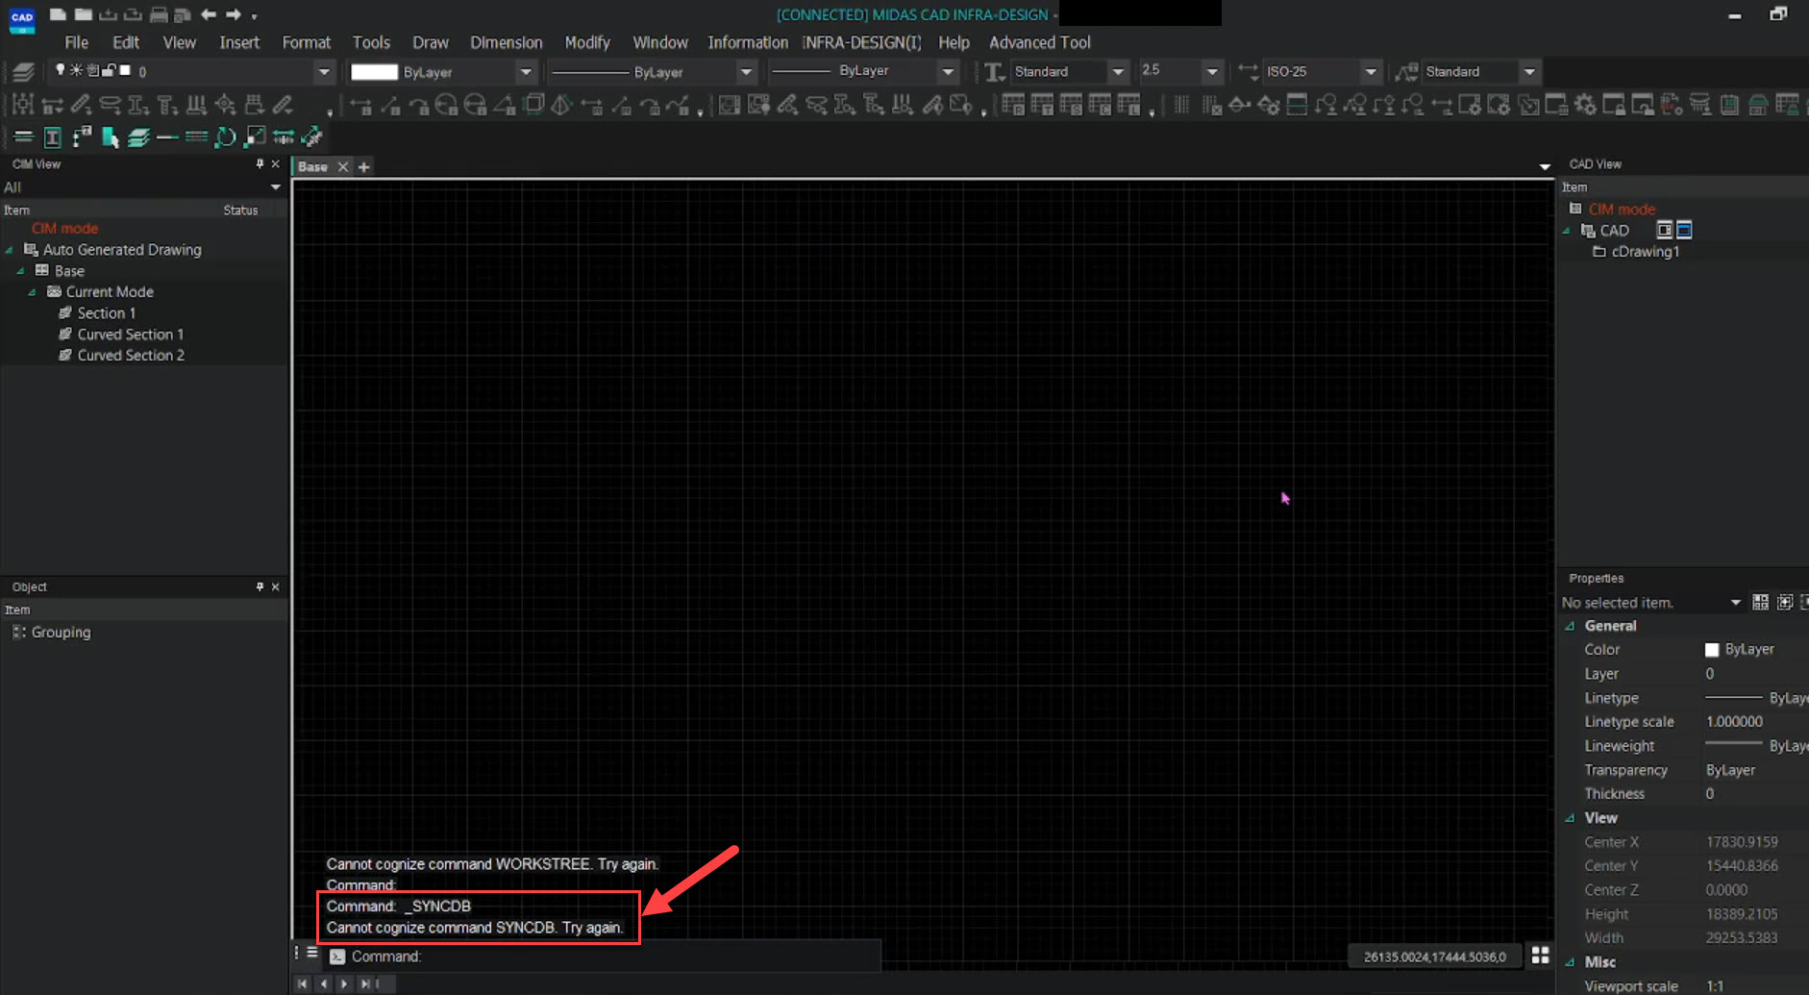Open the ISO-25 dimension style dropdown
Viewport: 1809px width, 995px height.
[1371, 71]
